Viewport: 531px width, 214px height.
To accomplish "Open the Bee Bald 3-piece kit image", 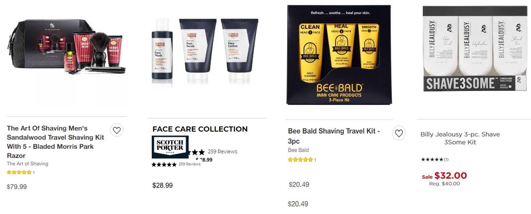I will click(339, 55).
